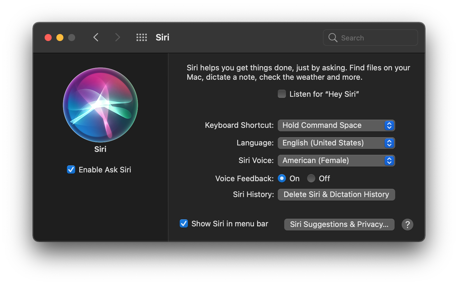458x285 pixels.
Task: Click the colorful Siri orb icon
Action: [x=100, y=105]
